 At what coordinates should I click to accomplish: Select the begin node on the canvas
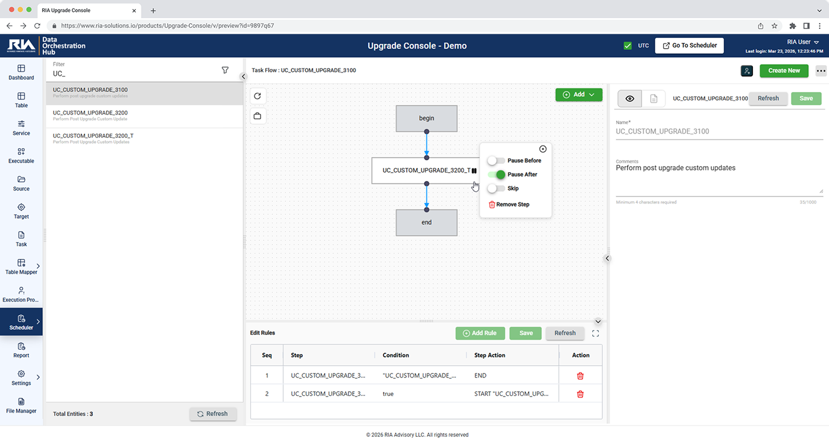click(426, 119)
